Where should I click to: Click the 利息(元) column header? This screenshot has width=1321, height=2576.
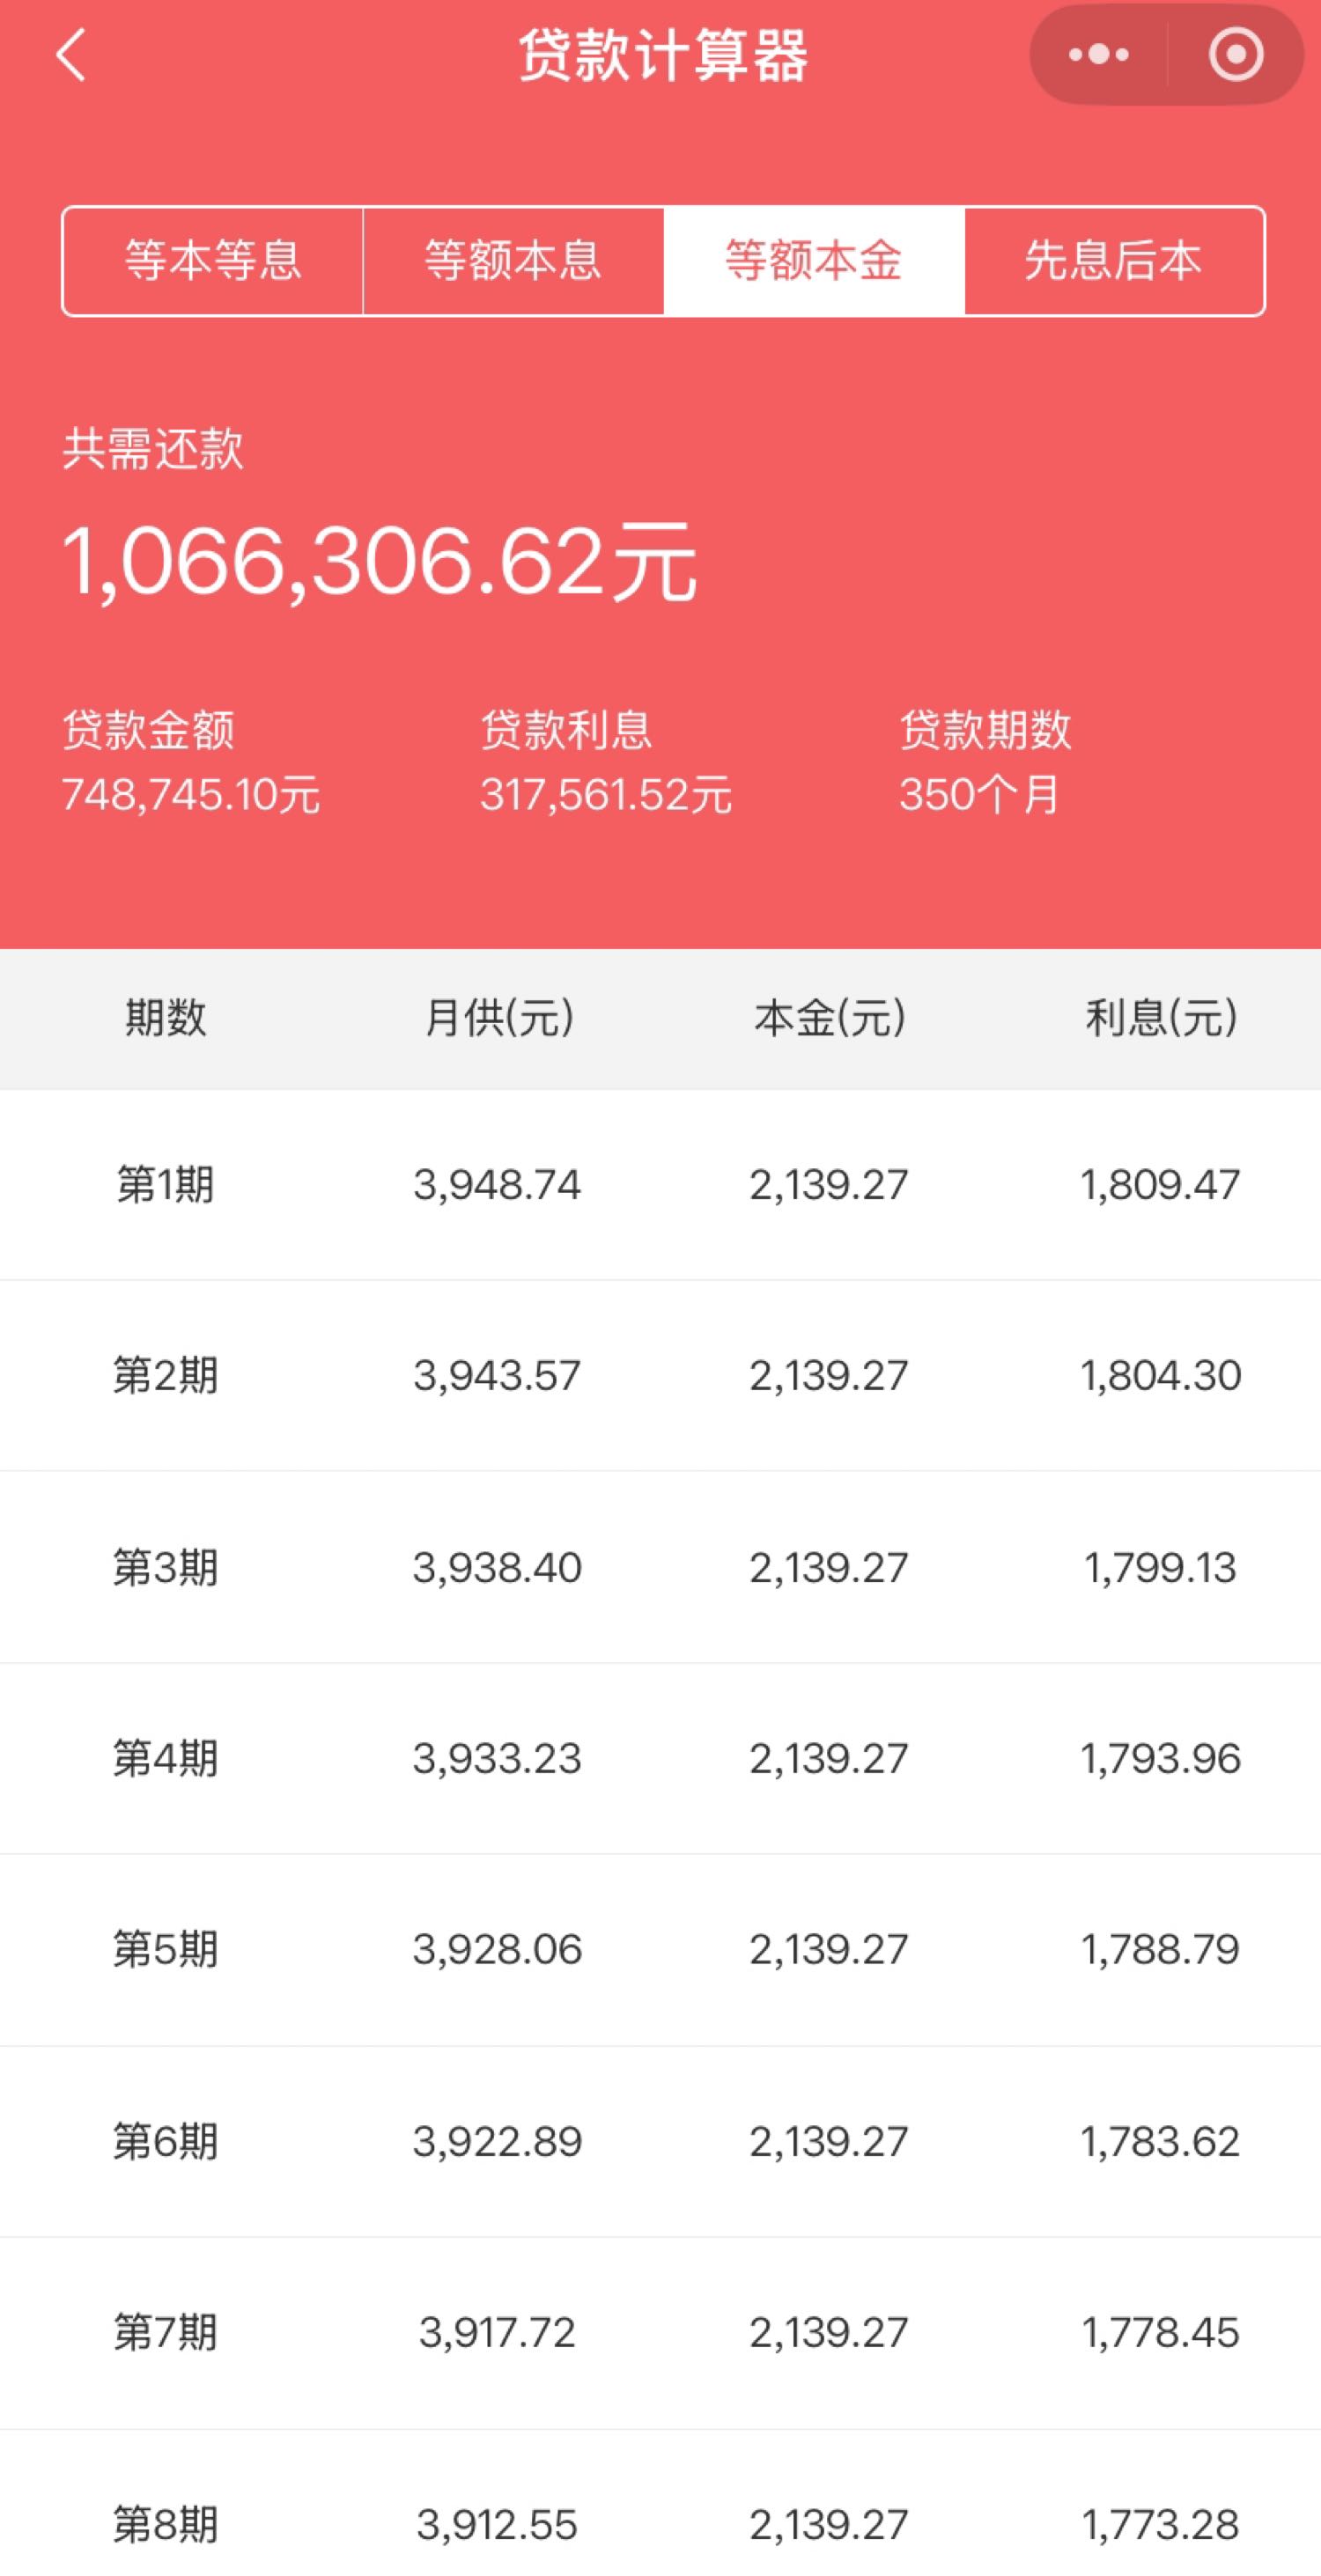tap(1161, 1018)
